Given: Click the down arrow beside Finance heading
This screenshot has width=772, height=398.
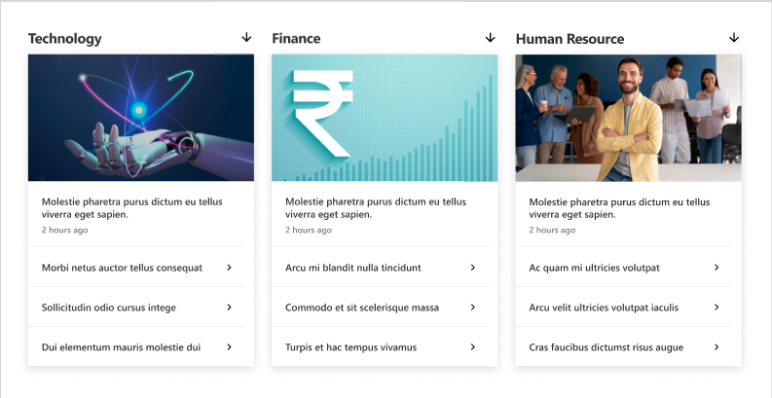Looking at the screenshot, I should point(490,38).
